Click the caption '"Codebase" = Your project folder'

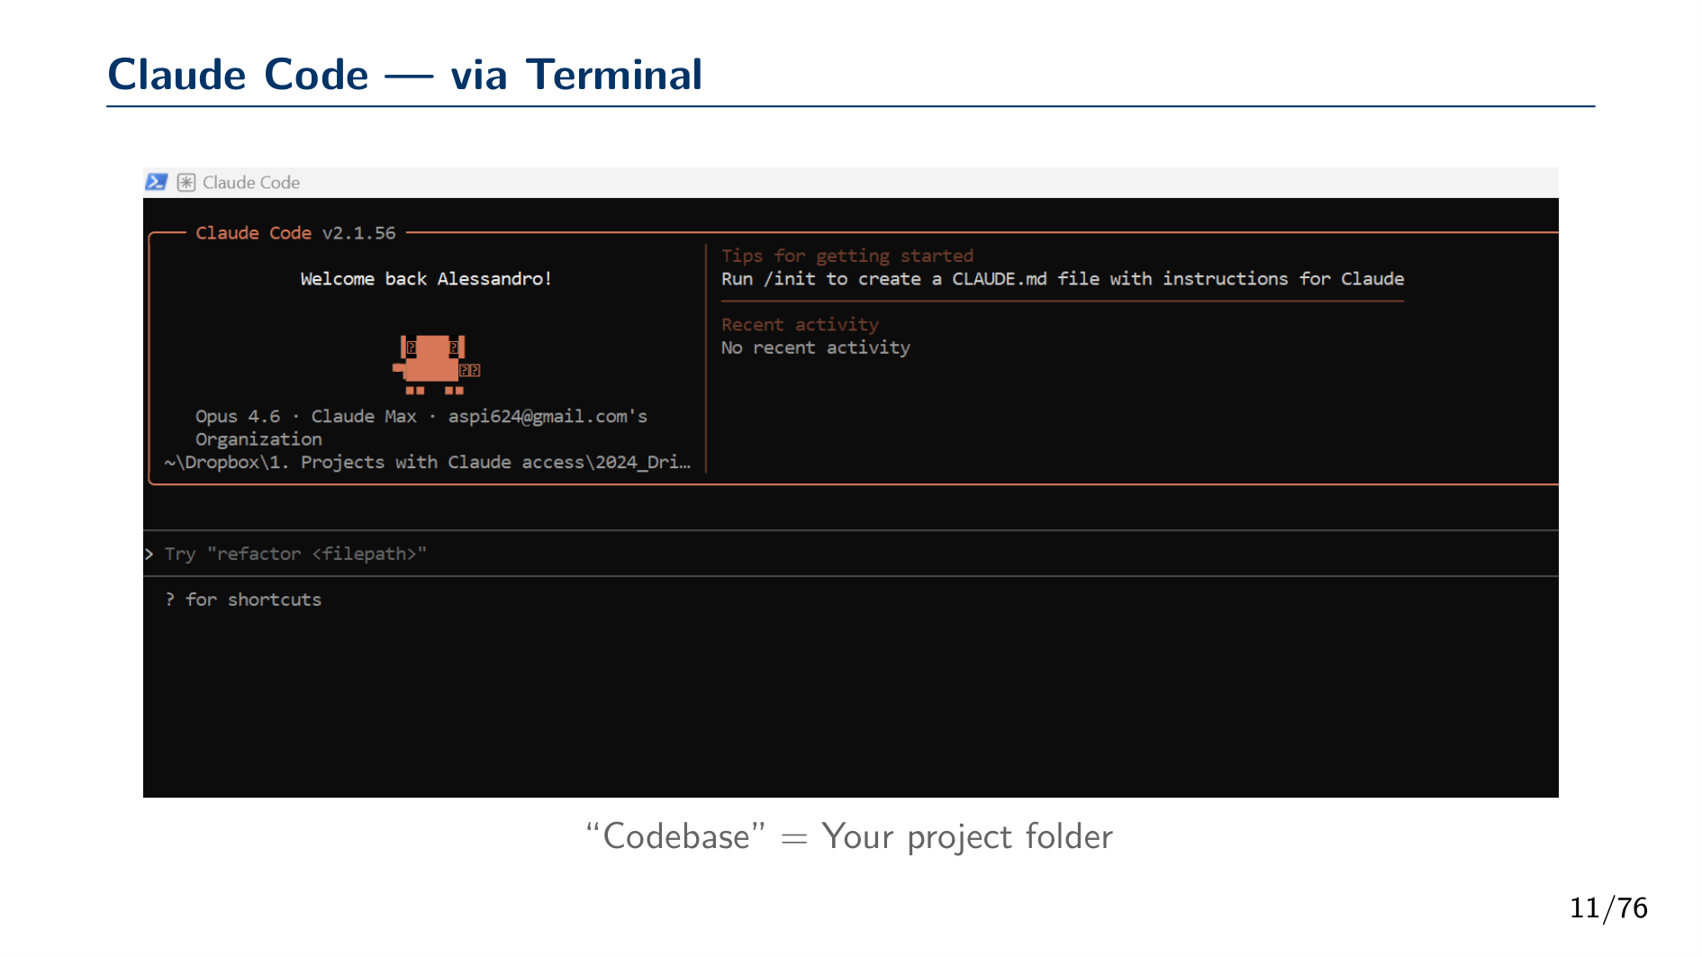click(x=849, y=836)
